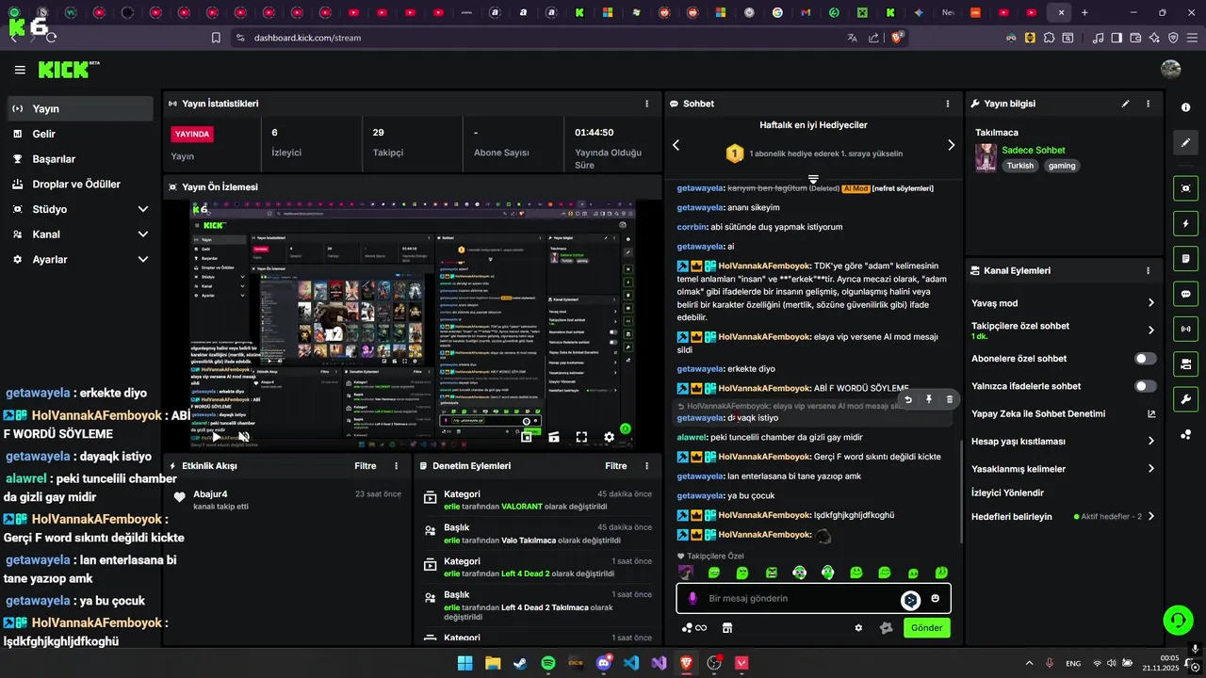Screen dimensions: 1206x678
Task: Click the pencil button in the right rail
Action: pos(1186,142)
